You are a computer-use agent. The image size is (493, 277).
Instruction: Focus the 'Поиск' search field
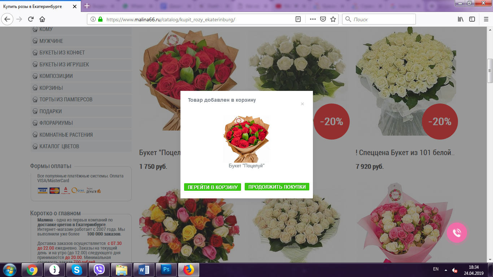(379, 19)
